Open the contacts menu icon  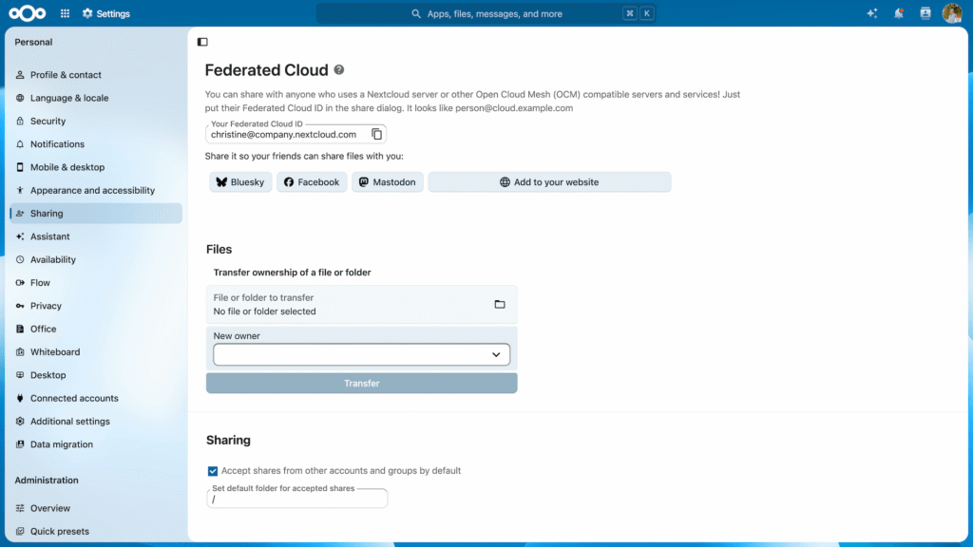925,13
